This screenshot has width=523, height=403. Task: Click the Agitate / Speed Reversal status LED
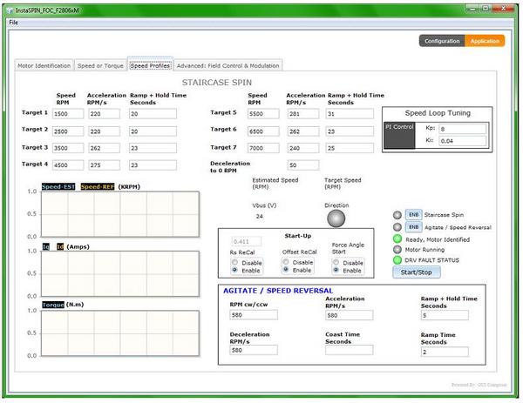397,227
